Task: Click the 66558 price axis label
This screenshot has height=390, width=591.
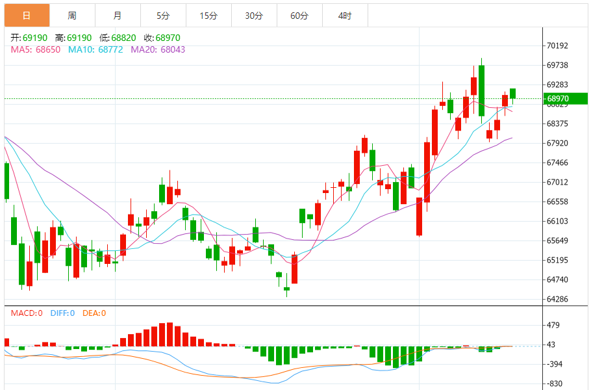Action: (x=557, y=201)
